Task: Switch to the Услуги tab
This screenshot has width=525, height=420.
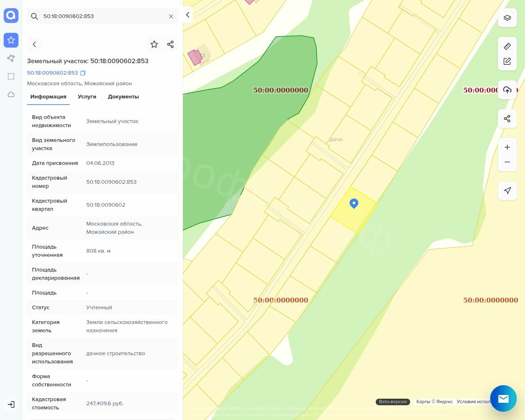Action: 87,97
